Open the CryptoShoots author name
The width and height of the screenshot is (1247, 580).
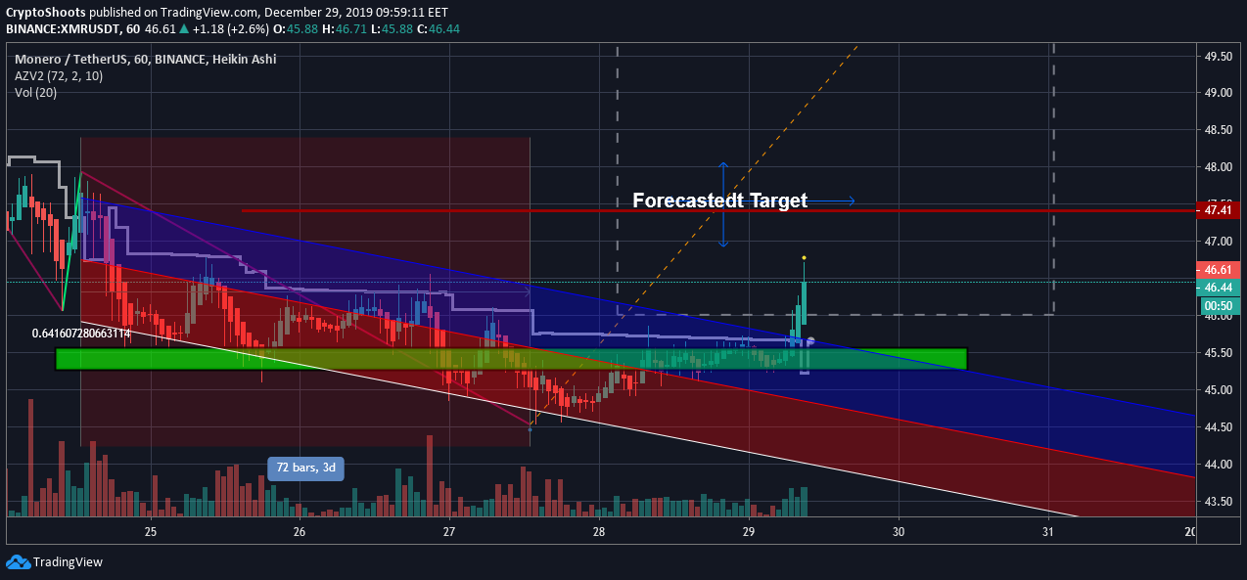45,13
